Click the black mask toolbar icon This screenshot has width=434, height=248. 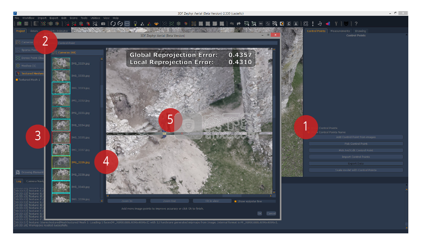[x=346, y=24]
